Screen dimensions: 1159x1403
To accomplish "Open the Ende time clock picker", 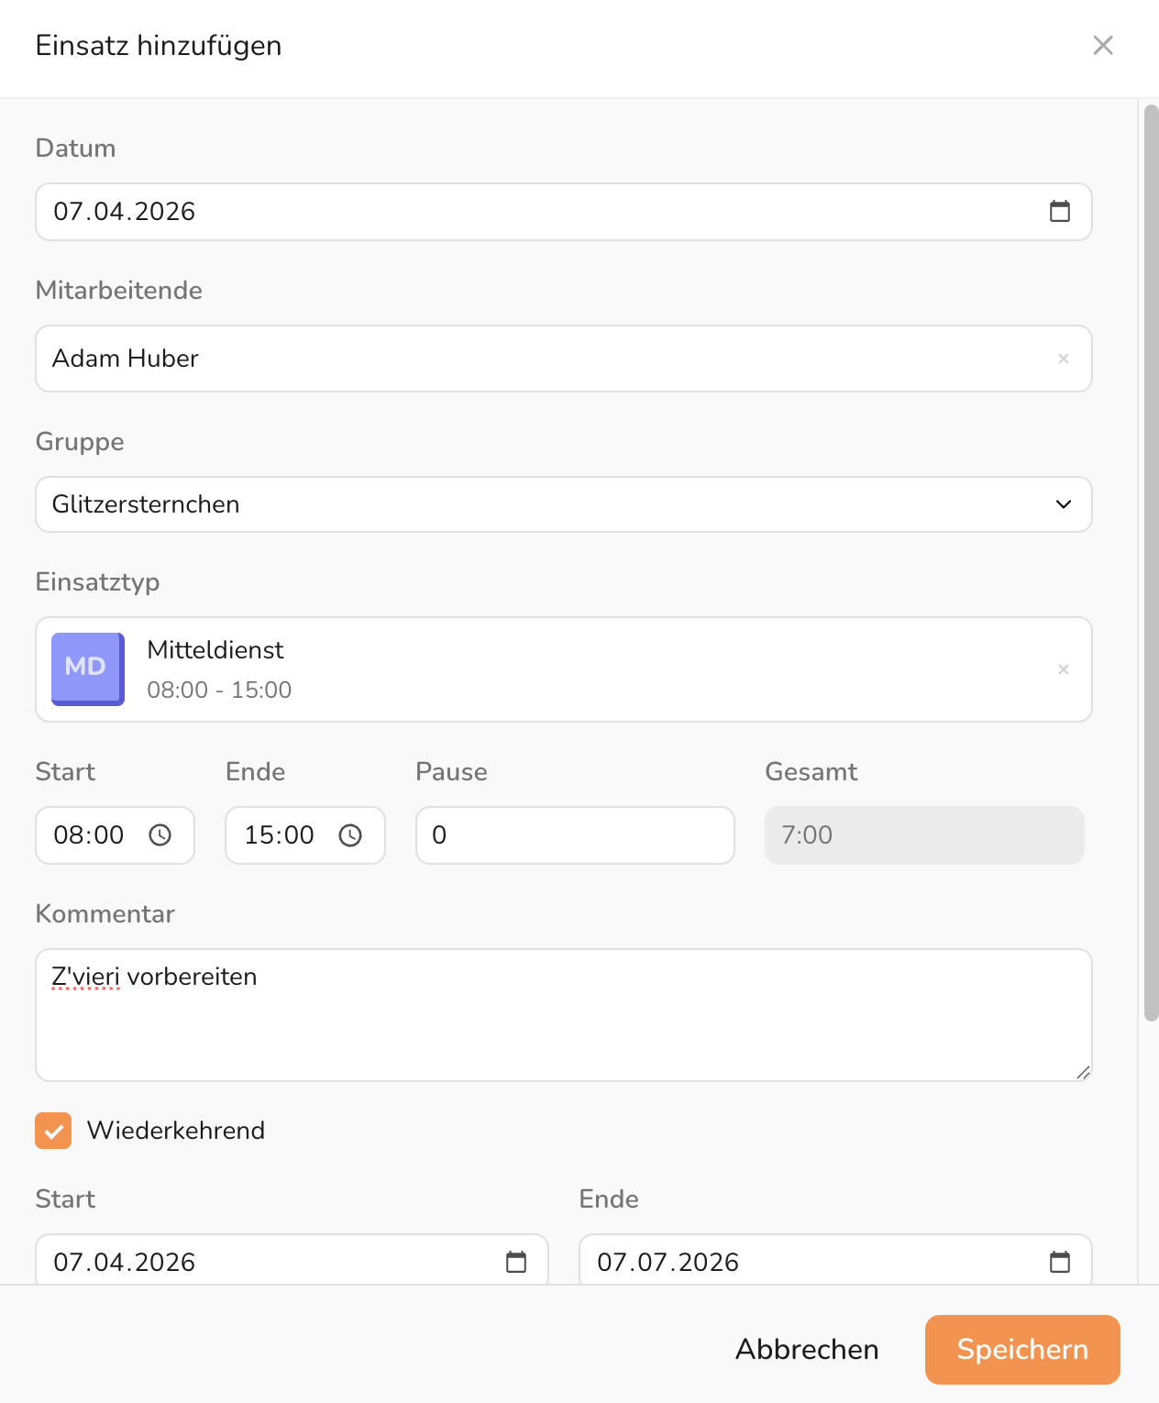I will pyautogui.click(x=350, y=835).
